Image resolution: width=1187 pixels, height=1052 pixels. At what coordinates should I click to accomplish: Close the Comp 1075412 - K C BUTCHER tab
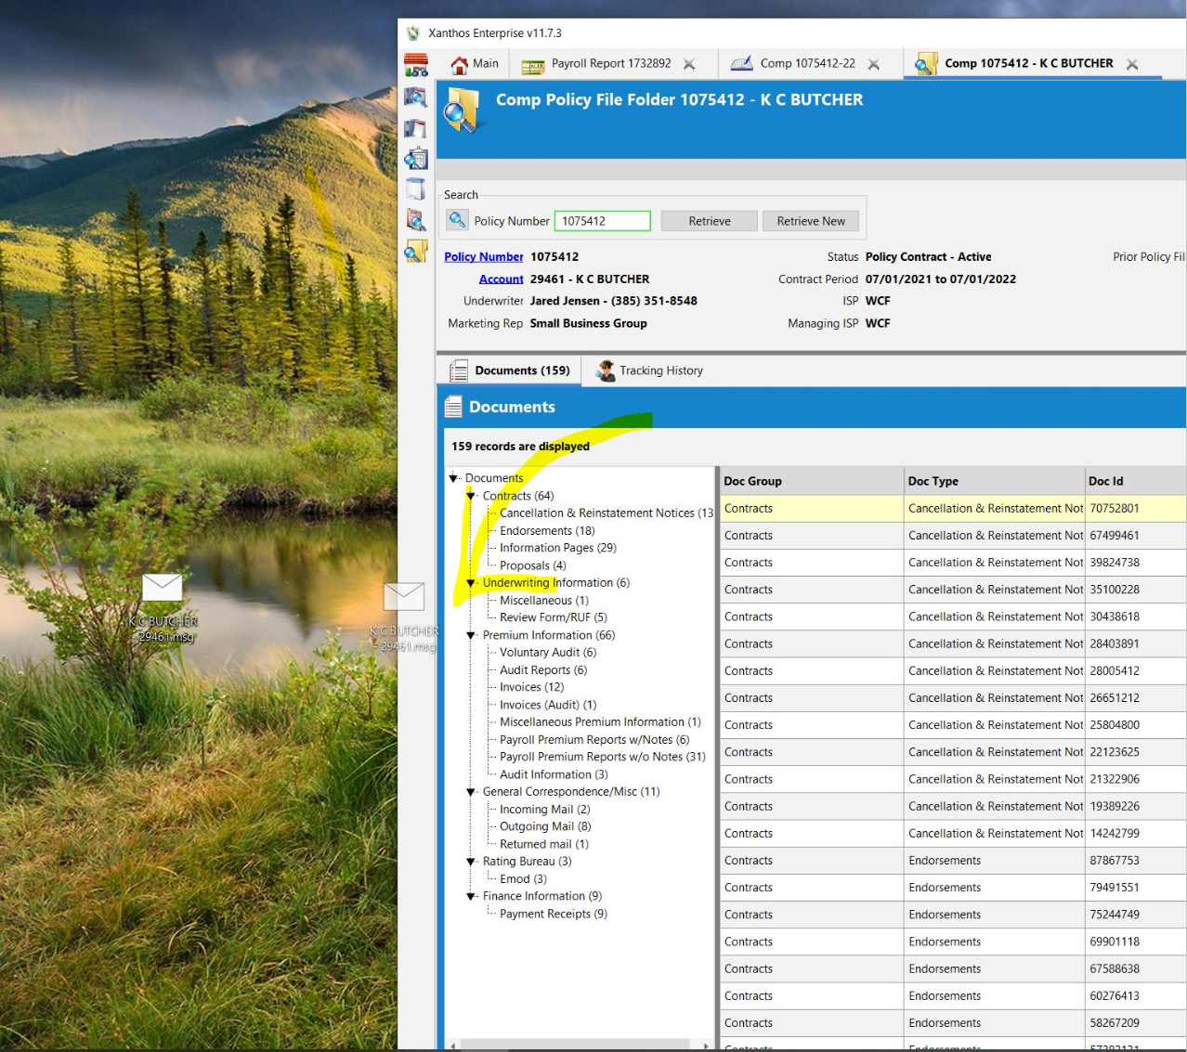[x=1132, y=64]
